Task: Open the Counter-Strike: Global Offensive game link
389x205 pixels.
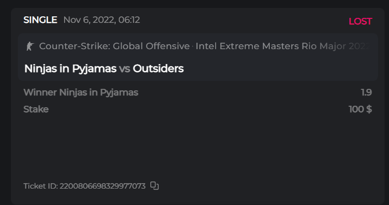Action: click(x=114, y=46)
